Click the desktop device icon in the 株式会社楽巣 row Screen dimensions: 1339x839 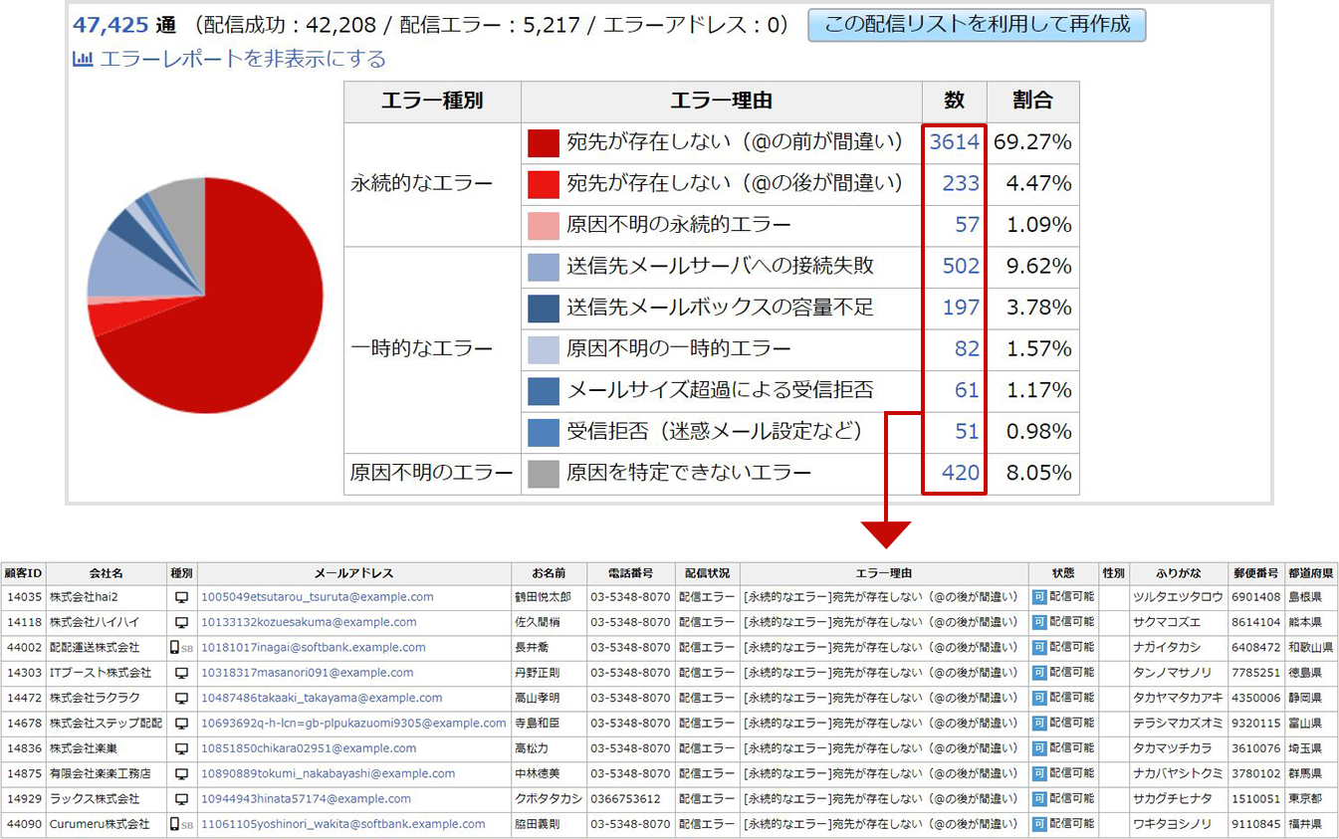[x=181, y=748]
